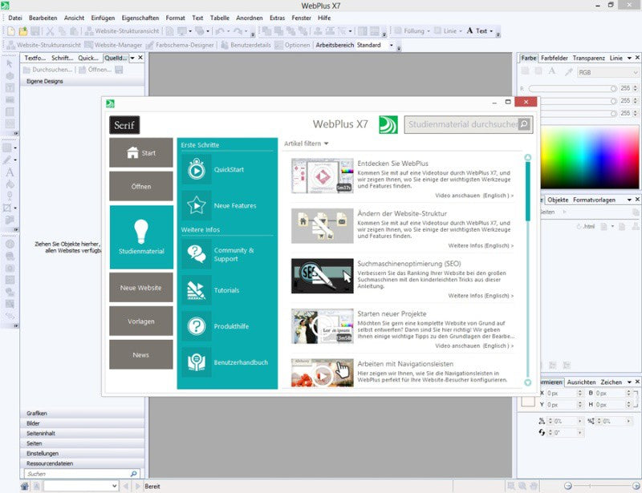Click the search icon in Suchen box

click(x=133, y=474)
